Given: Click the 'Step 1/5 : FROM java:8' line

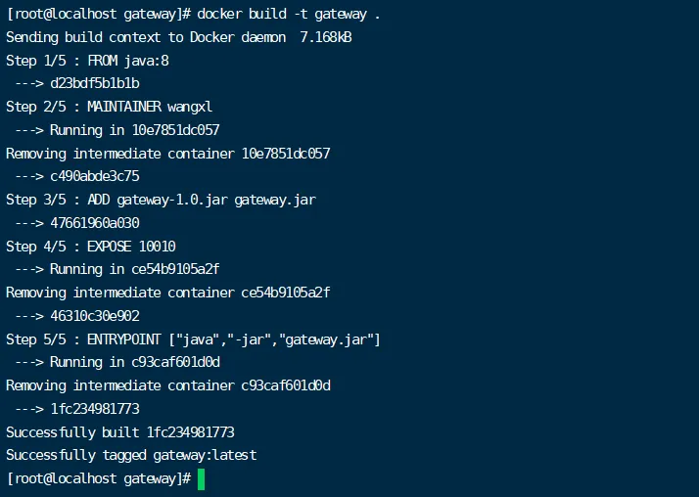Looking at the screenshot, I should 88,61.
